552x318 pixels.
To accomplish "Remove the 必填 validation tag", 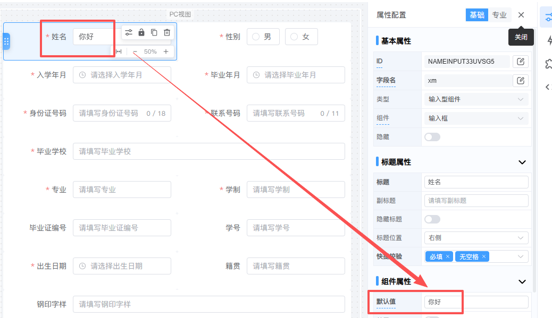I will (x=448, y=257).
